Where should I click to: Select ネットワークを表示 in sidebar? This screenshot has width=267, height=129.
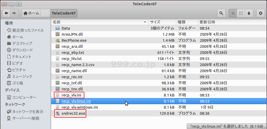[x=25, y=112]
